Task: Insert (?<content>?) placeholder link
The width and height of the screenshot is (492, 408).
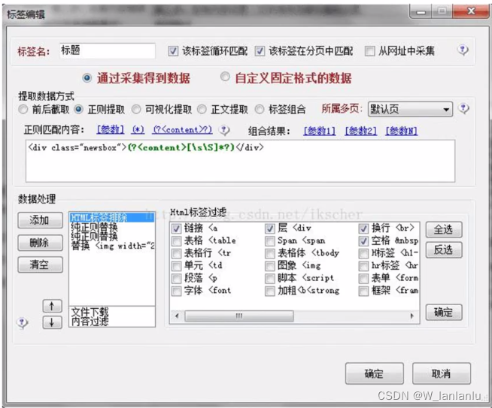Action: point(182,129)
